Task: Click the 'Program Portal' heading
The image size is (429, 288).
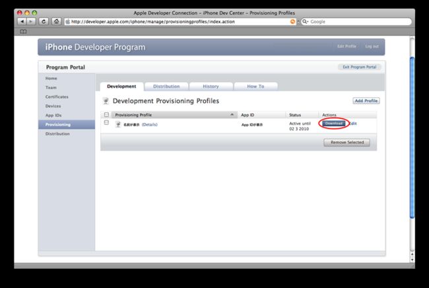Action: point(65,67)
